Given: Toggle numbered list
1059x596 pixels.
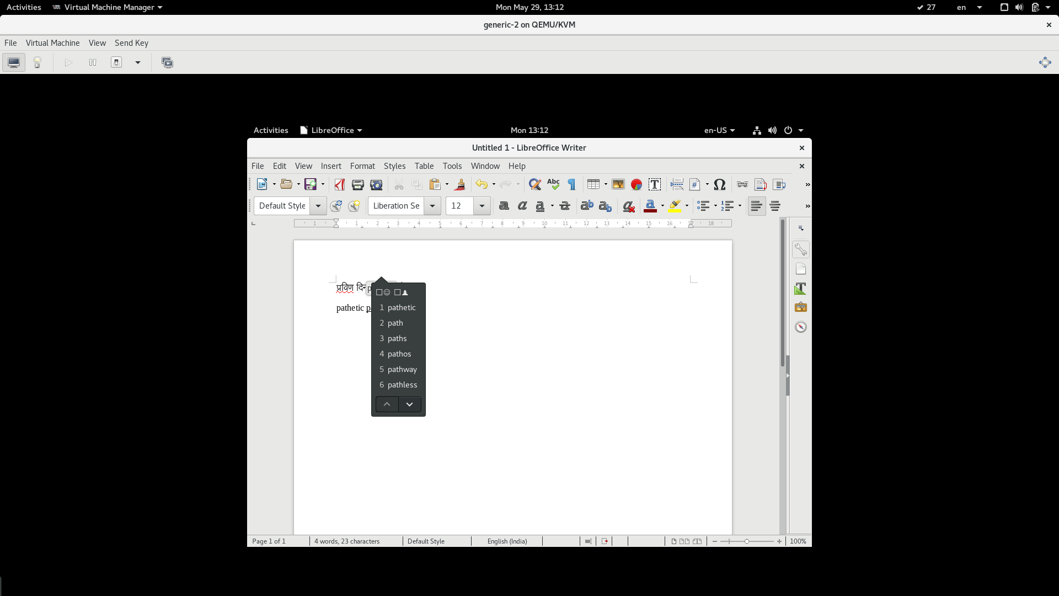Looking at the screenshot, I should click(x=727, y=206).
